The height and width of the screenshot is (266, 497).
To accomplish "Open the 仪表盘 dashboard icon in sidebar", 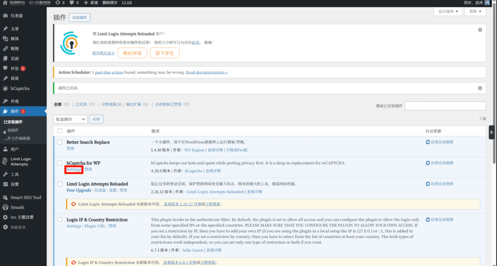I will 5,16.
